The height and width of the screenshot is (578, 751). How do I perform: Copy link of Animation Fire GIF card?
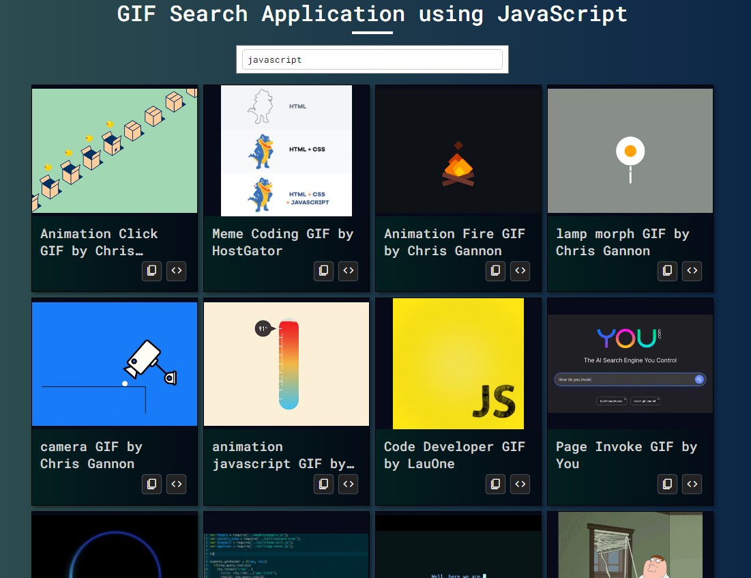click(495, 271)
